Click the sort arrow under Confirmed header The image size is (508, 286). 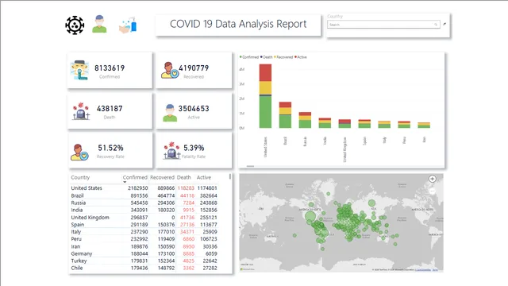(x=125, y=182)
